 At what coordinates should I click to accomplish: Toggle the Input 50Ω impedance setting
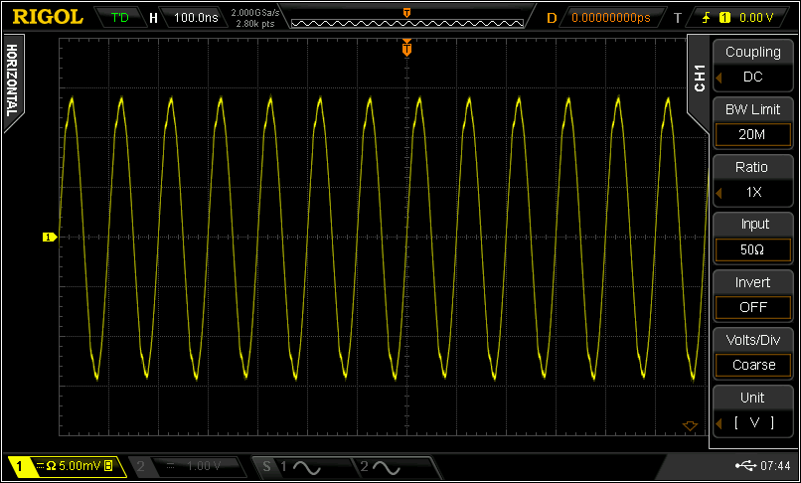753,238
